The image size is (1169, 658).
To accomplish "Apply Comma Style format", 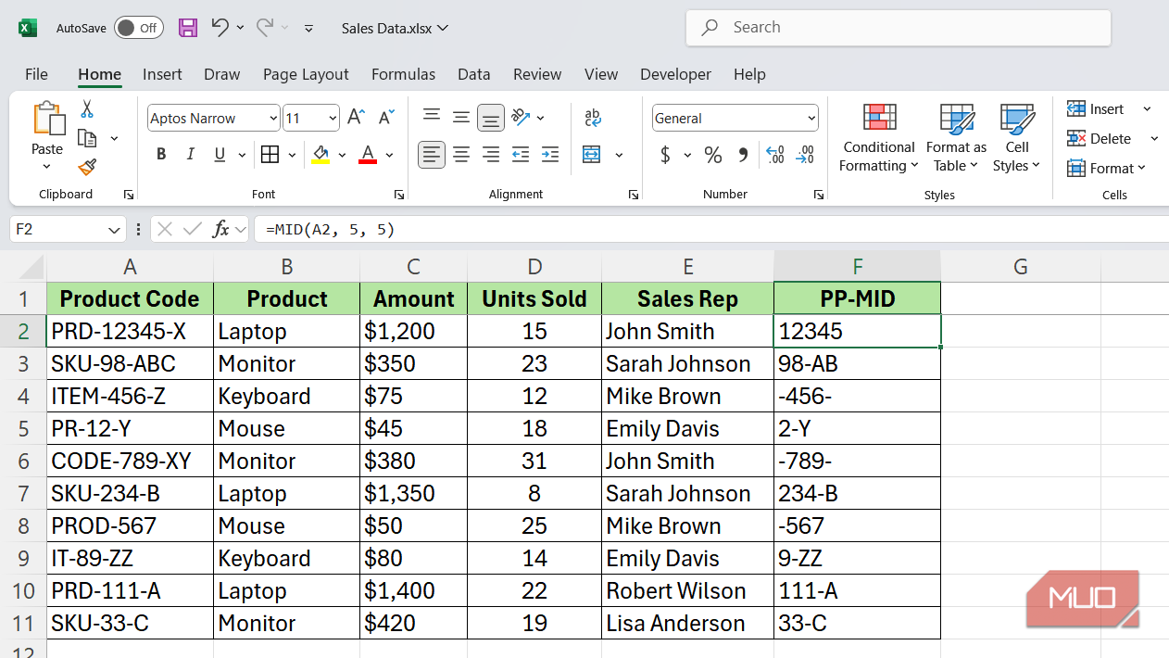I will coord(743,155).
